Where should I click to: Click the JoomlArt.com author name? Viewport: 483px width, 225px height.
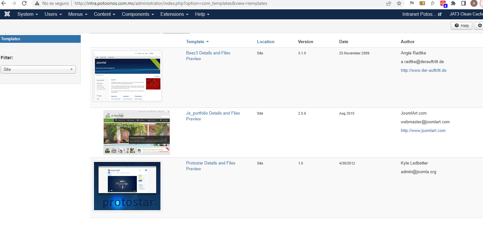tap(414, 113)
